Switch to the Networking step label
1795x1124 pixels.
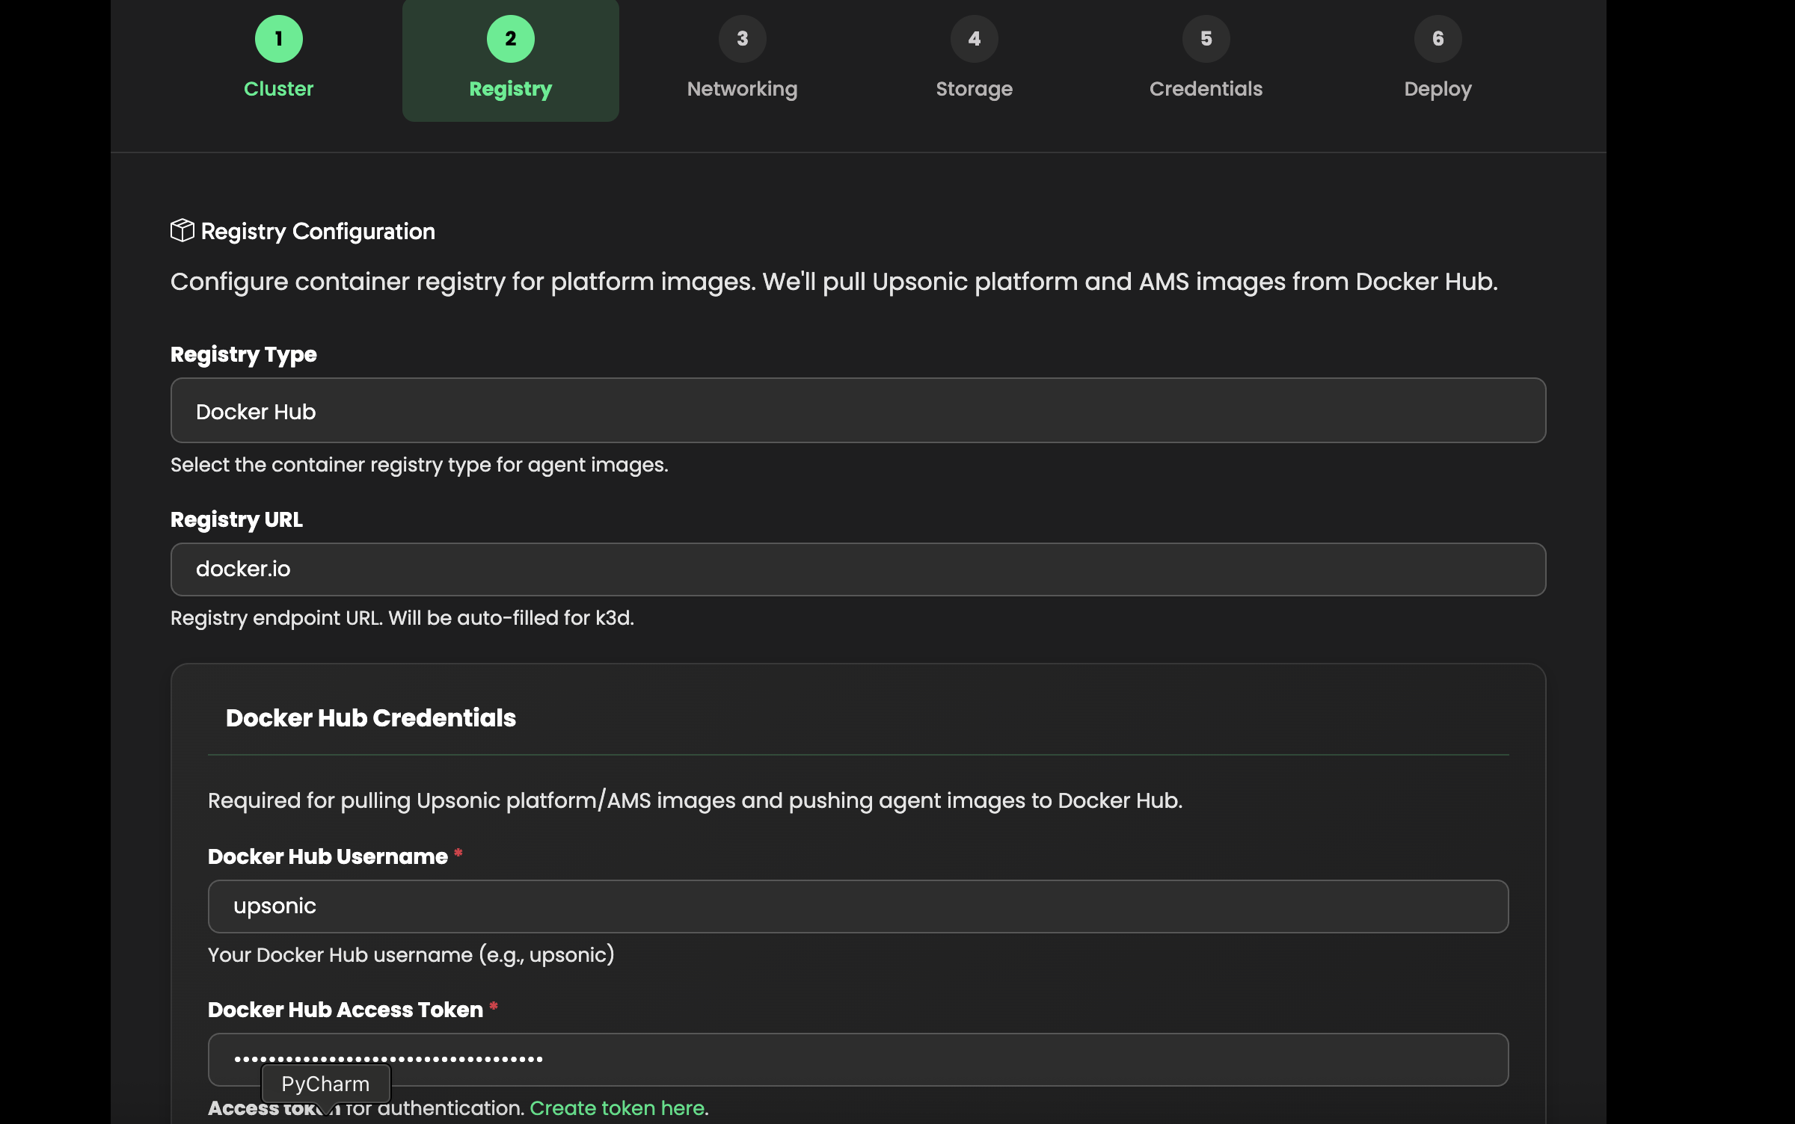click(741, 89)
